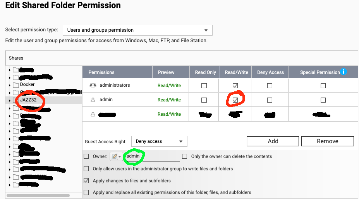Screen dimensions: 359x199
Task: Click the owner edit pencil icon
Action: tap(115, 156)
